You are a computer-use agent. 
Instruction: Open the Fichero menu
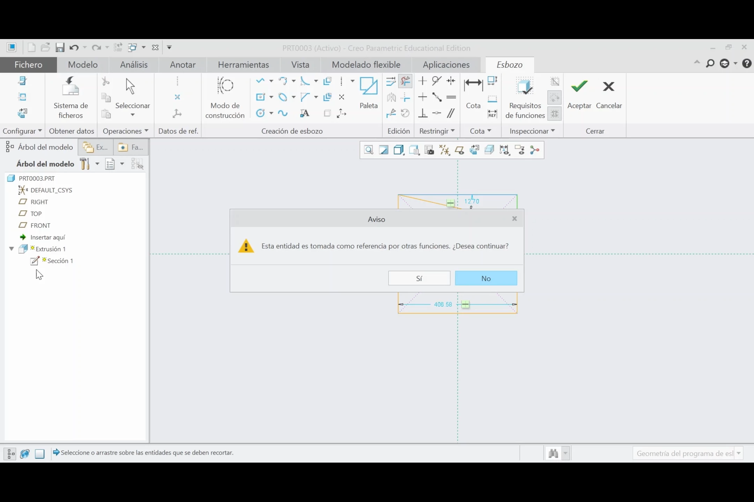[x=28, y=64]
